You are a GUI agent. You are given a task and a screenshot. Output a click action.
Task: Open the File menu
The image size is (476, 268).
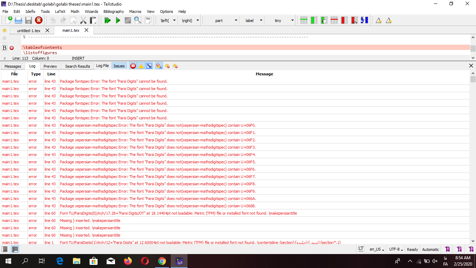5,12
